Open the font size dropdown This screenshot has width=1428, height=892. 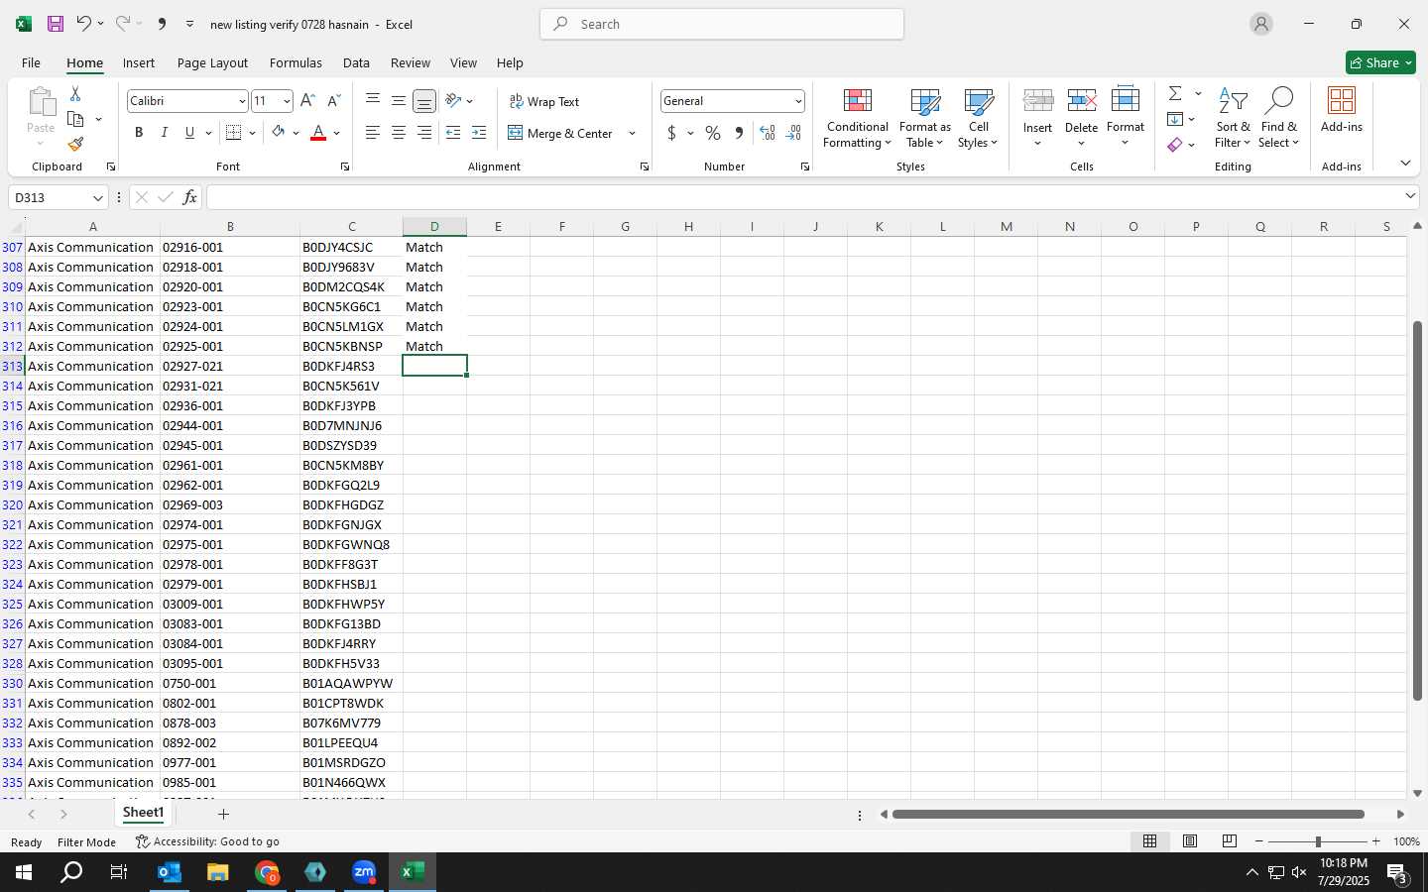287,101
